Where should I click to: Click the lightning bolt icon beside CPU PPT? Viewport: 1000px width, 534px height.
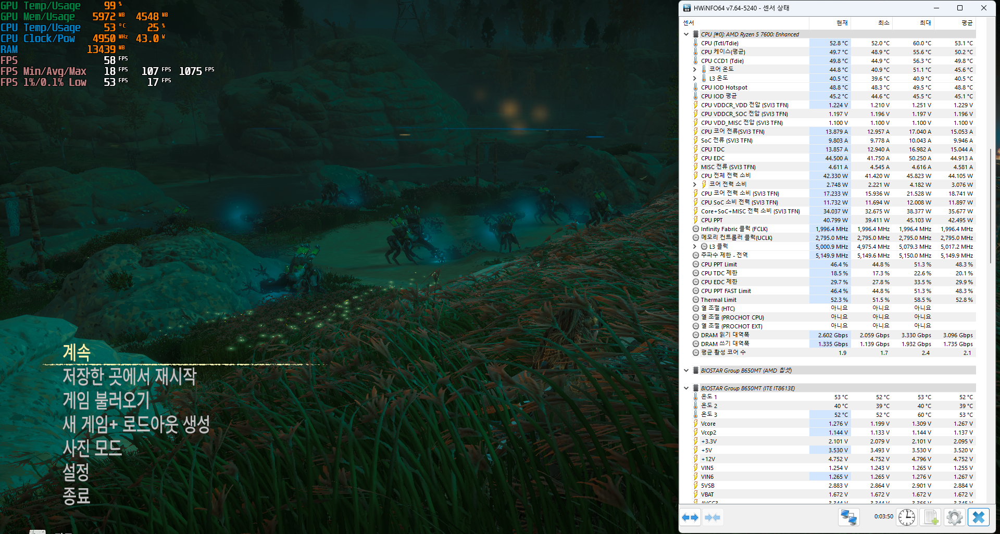point(695,220)
